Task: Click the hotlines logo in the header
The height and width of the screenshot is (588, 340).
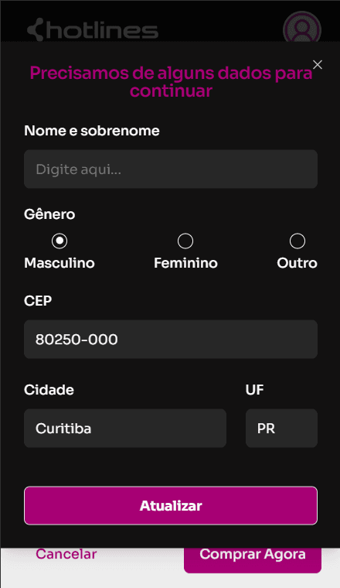Action: pyautogui.click(x=93, y=29)
